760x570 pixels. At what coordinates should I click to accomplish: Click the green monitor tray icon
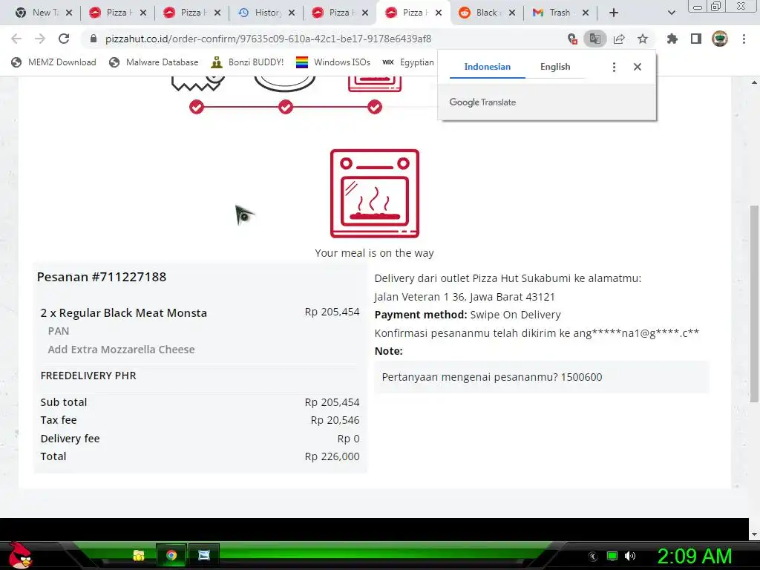point(612,556)
